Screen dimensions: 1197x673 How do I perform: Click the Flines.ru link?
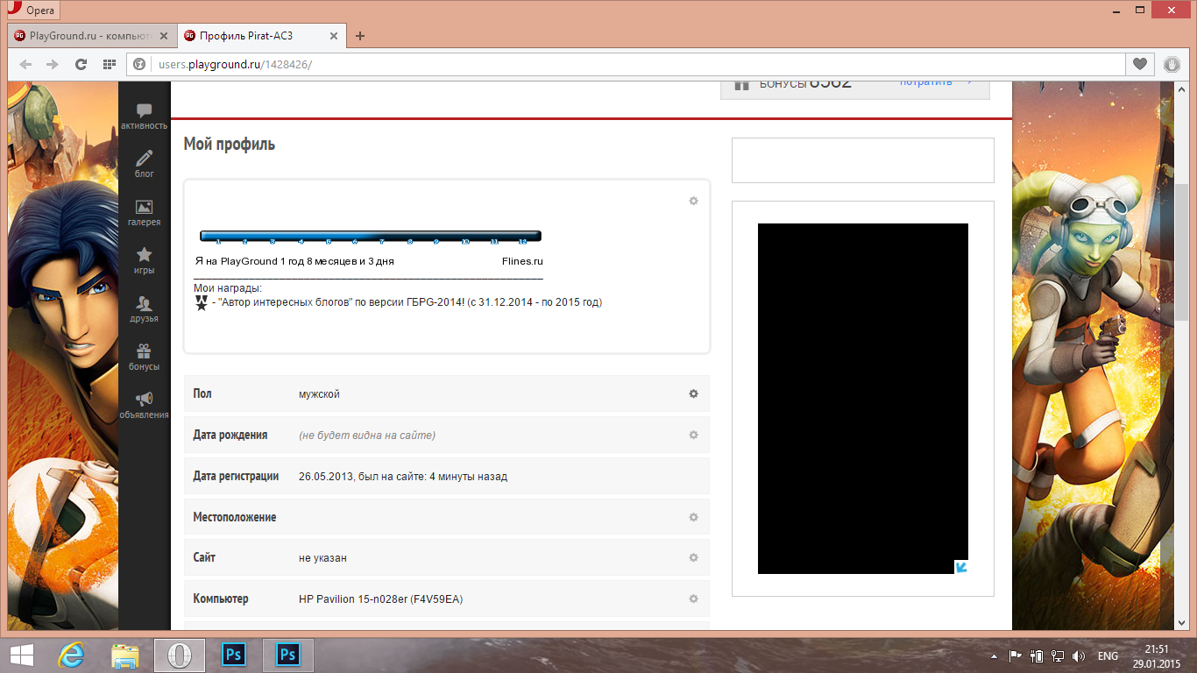pos(522,261)
